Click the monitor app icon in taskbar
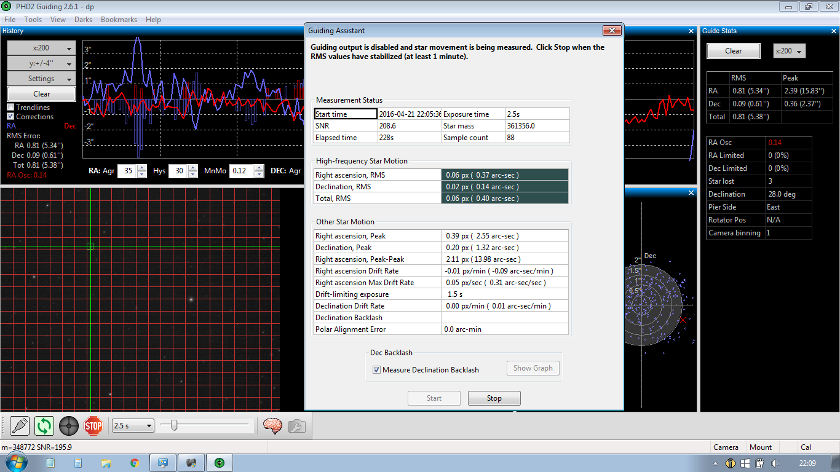The height and width of the screenshot is (472, 840). pos(163,463)
